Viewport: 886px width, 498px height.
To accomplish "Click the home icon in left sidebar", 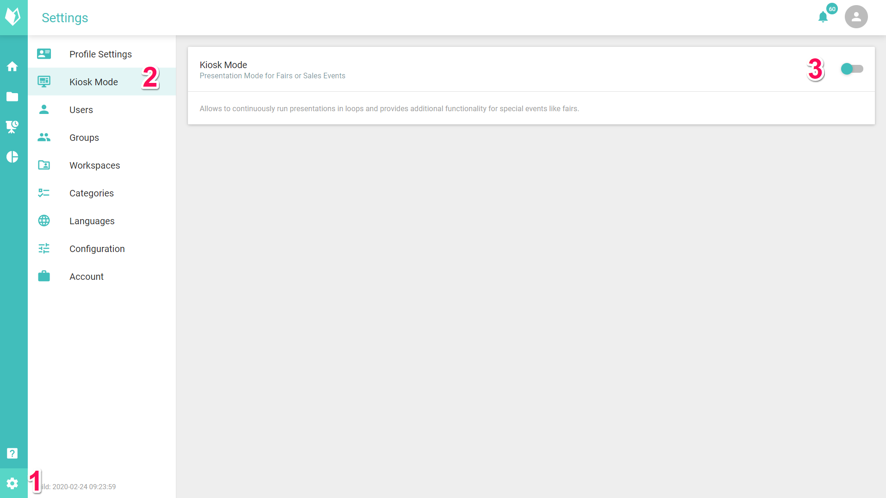I will point(12,67).
